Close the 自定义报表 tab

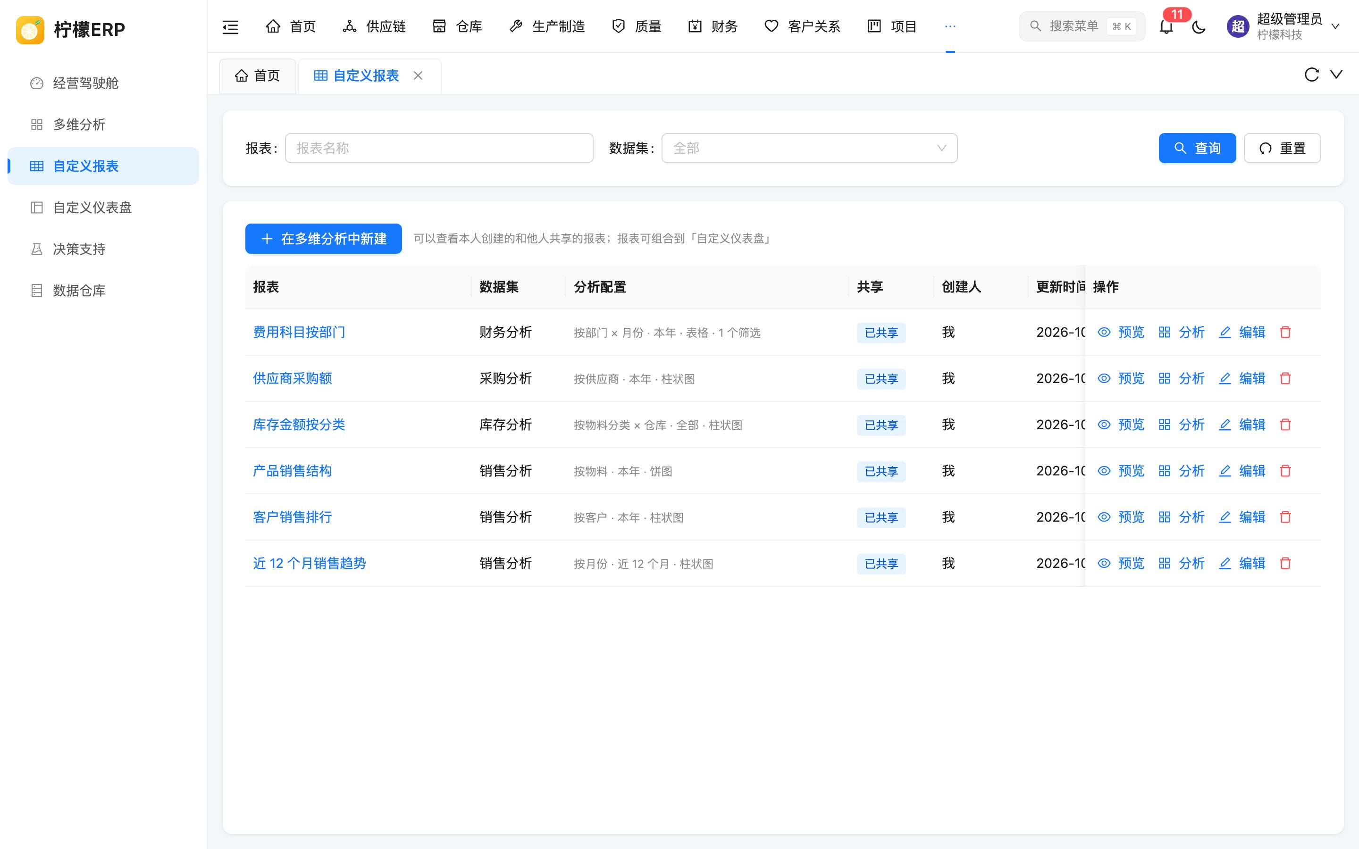pos(418,76)
